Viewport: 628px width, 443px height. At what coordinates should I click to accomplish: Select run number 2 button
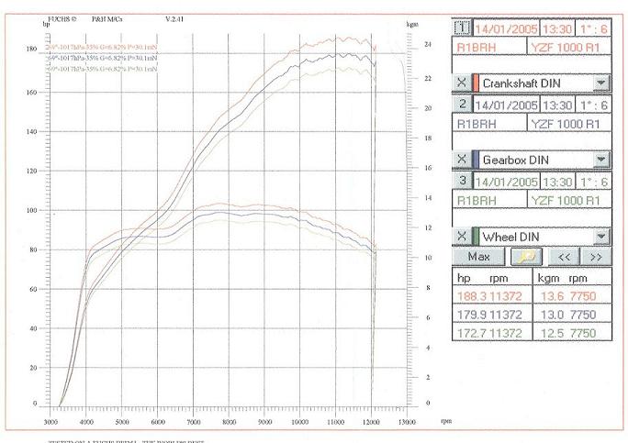pyautogui.click(x=462, y=105)
